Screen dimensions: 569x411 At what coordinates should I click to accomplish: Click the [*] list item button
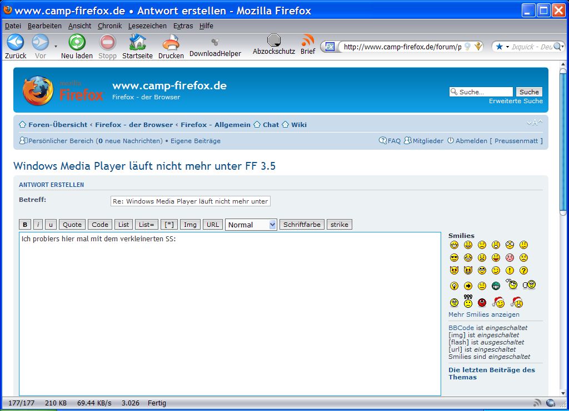pyautogui.click(x=169, y=225)
